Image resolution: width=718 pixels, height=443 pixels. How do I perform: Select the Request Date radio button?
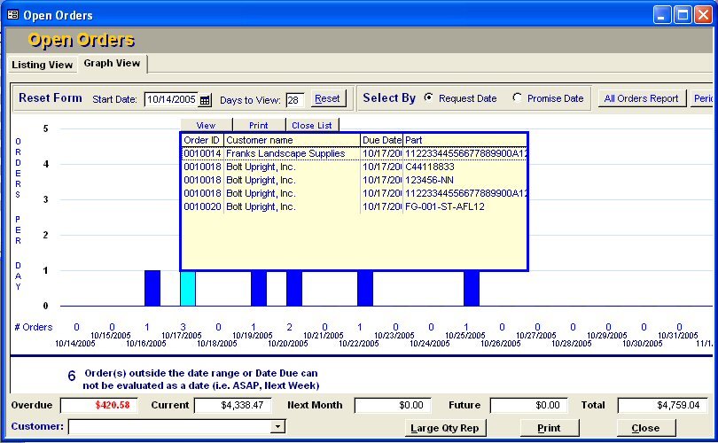(x=429, y=98)
